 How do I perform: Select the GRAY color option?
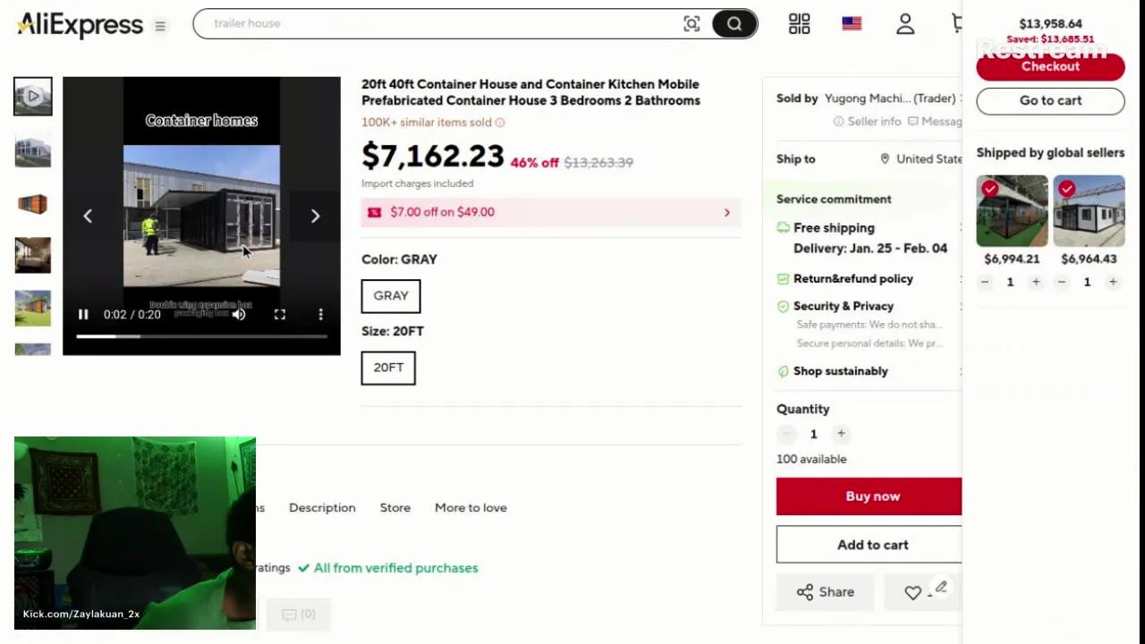click(x=391, y=296)
